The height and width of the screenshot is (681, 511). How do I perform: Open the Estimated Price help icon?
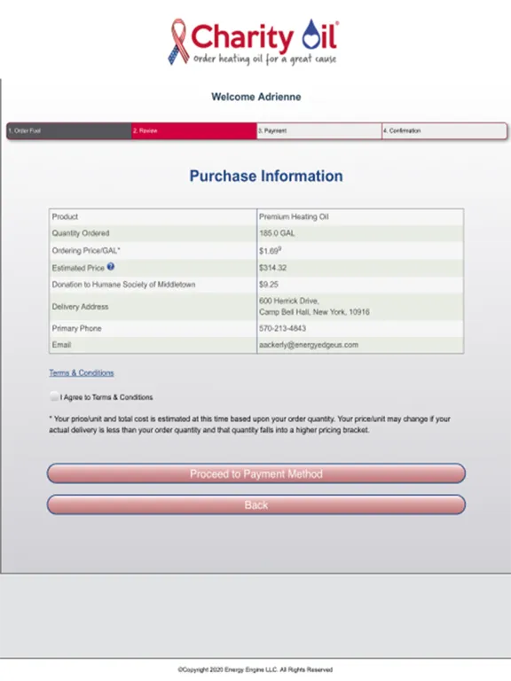tap(111, 267)
